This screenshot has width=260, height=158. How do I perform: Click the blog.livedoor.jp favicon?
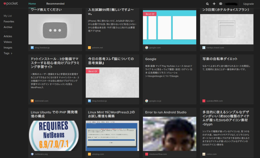(32, 47)
